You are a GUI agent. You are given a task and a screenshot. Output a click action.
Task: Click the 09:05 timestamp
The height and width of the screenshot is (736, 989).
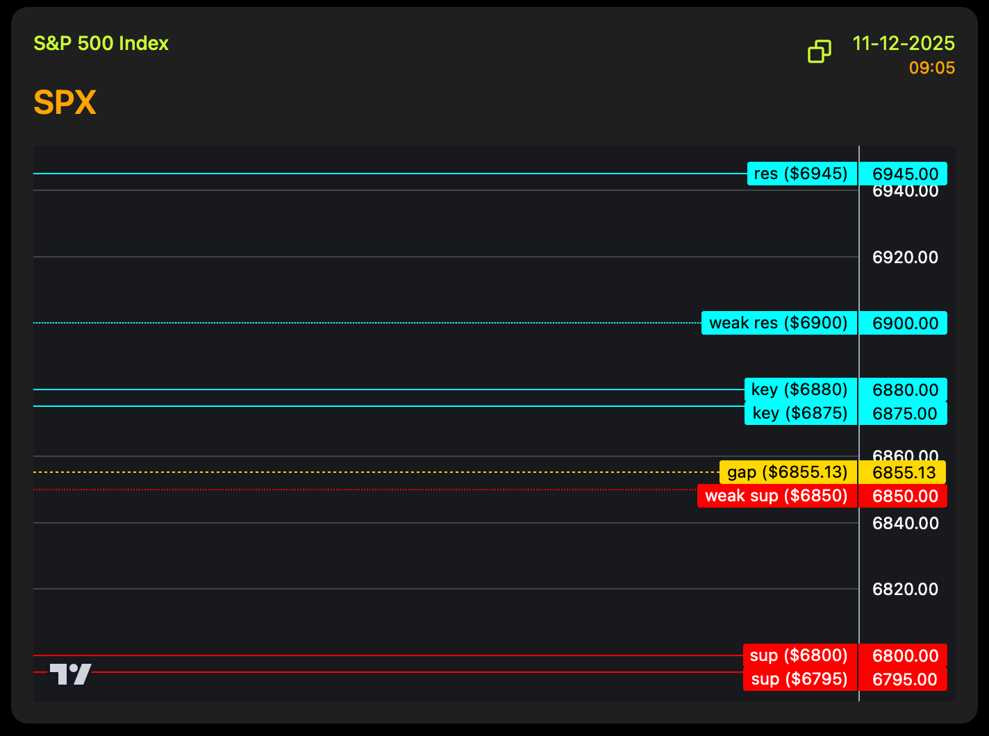tap(931, 68)
